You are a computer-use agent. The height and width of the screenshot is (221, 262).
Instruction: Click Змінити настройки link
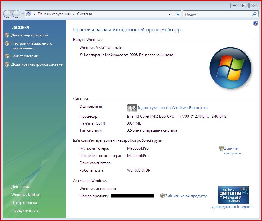(x=233, y=151)
